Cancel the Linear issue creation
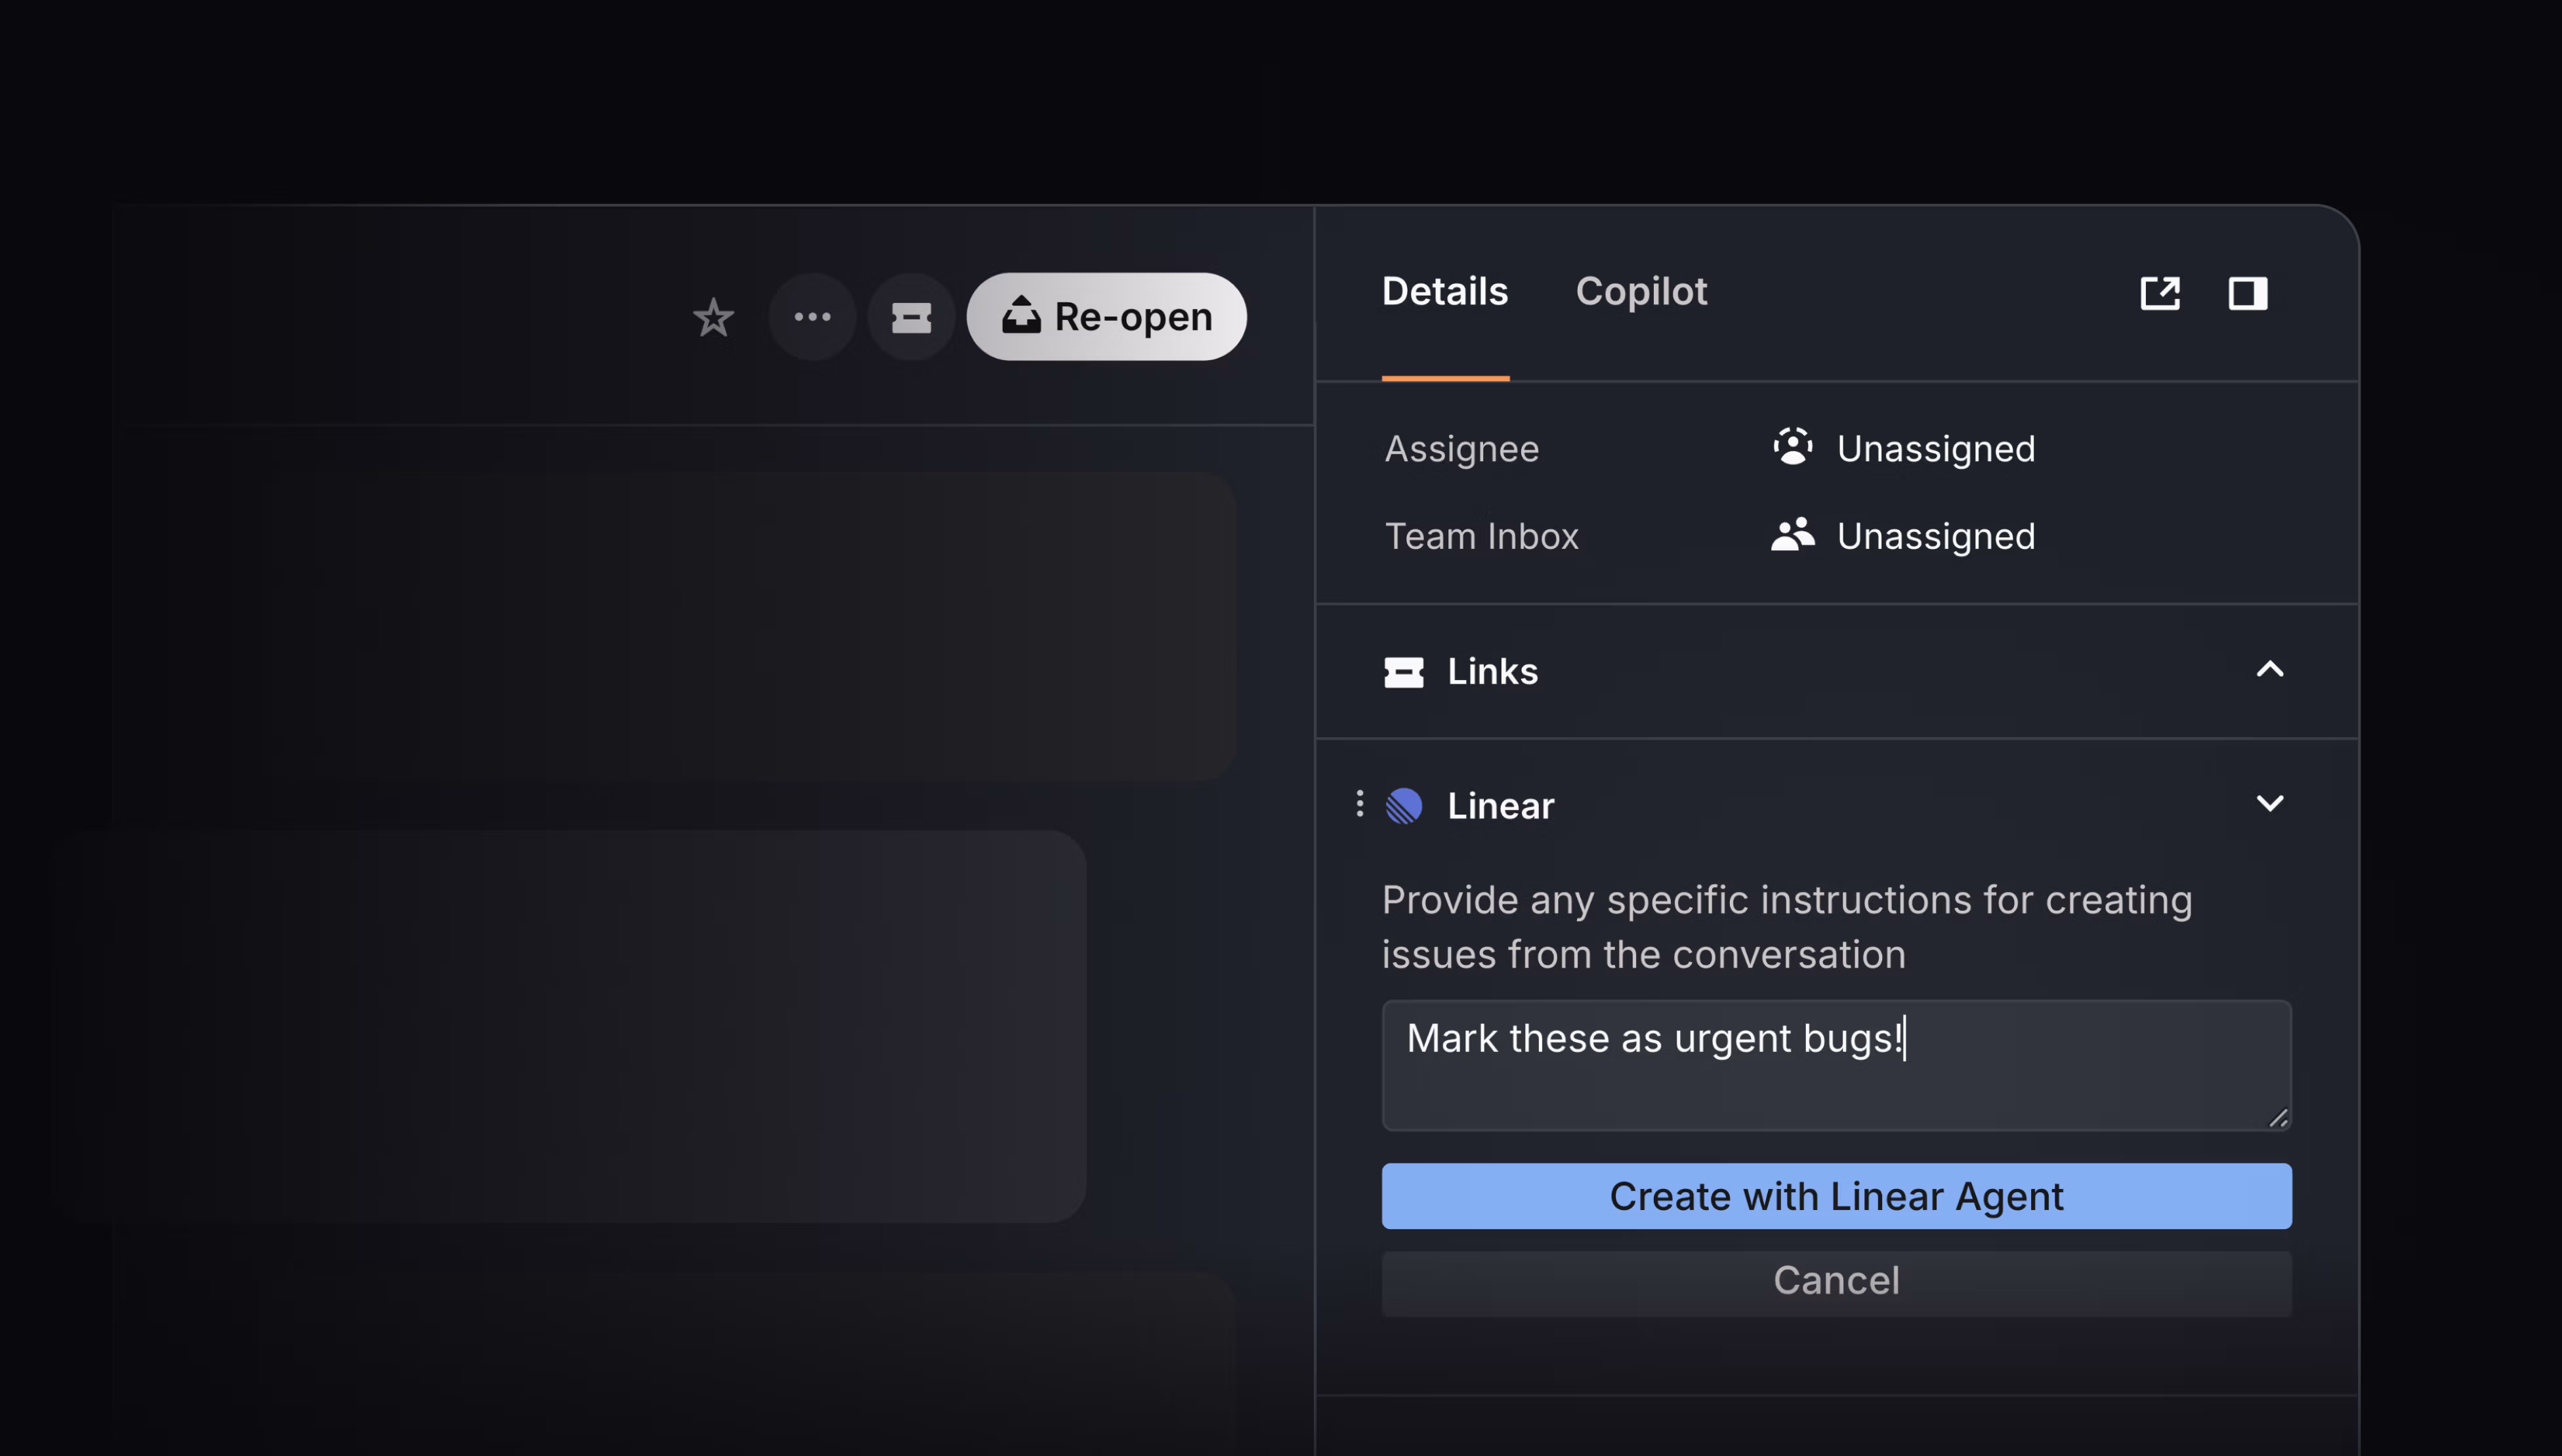Screen dimensions: 2562x1456 pyautogui.click(x=1835, y=1281)
